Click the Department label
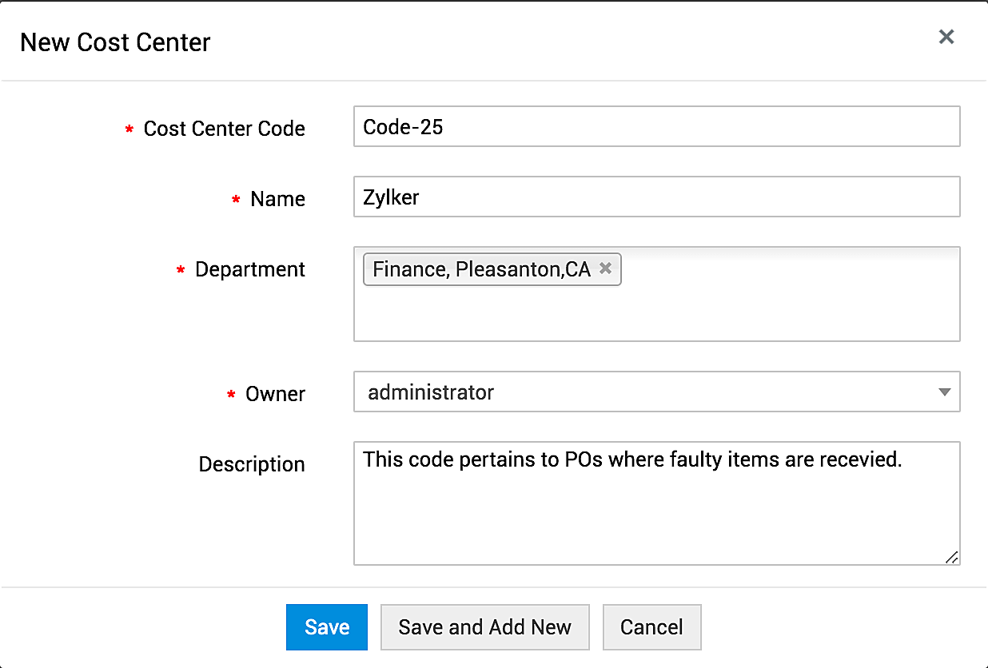The image size is (988, 668). [249, 269]
